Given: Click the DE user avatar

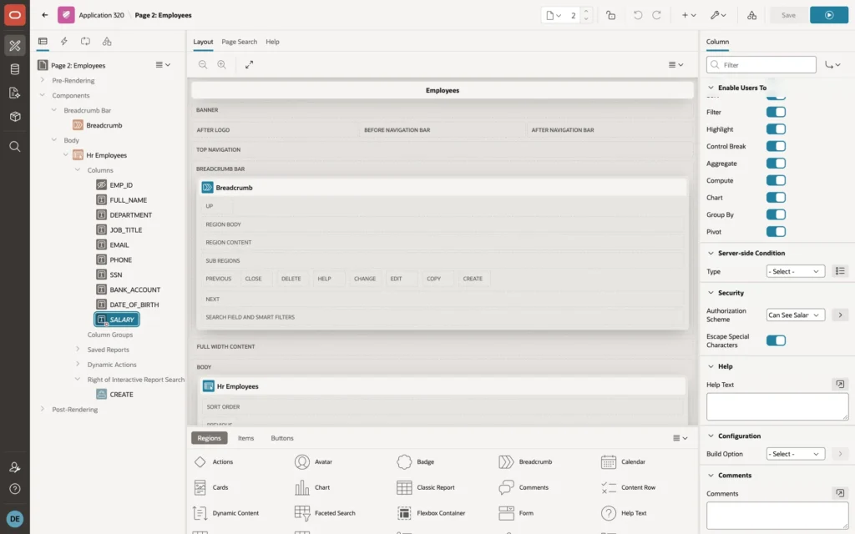Looking at the screenshot, I should 15,519.
